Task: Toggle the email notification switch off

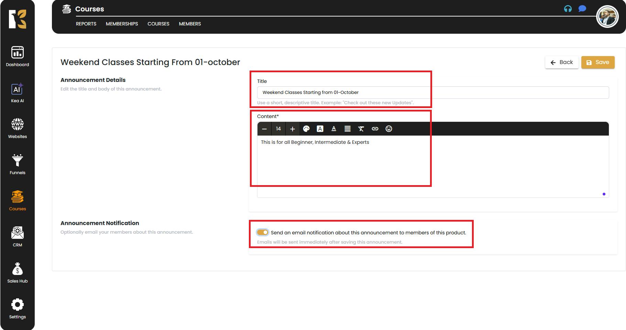Action: coord(263,232)
